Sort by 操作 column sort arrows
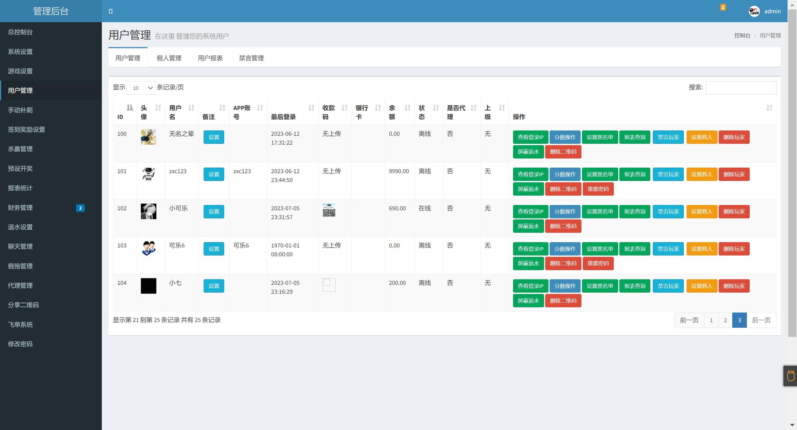 pyautogui.click(x=769, y=108)
